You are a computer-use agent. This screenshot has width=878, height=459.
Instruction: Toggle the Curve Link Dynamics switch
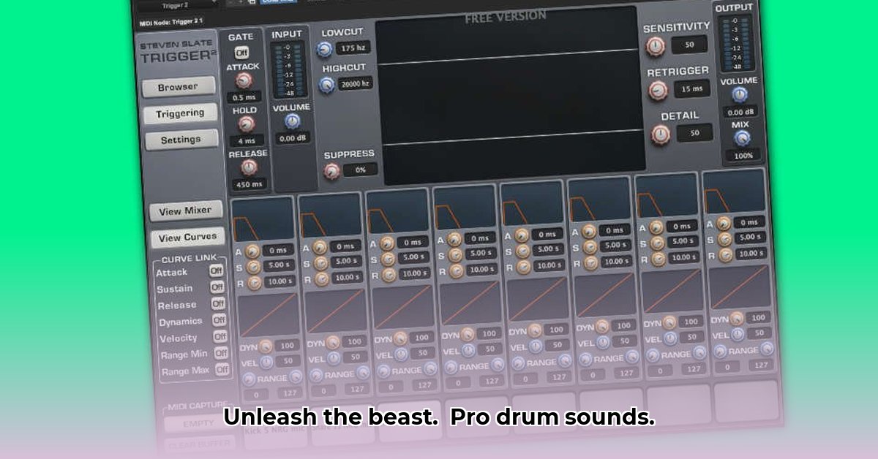tap(219, 320)
